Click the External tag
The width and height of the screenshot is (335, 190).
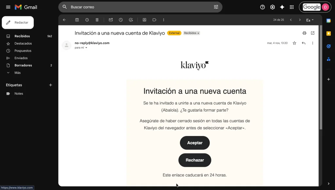(x=174, y=33)
